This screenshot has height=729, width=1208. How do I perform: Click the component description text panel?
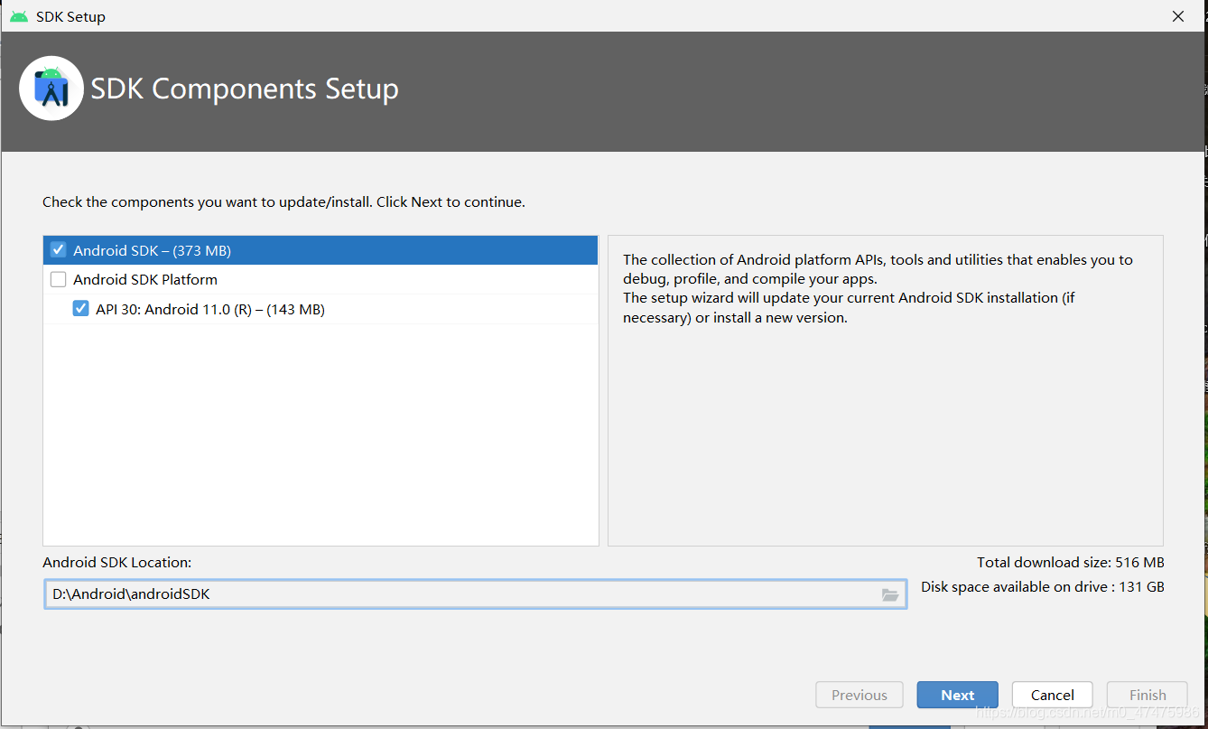pyautogui.click(x=885, y=390)
